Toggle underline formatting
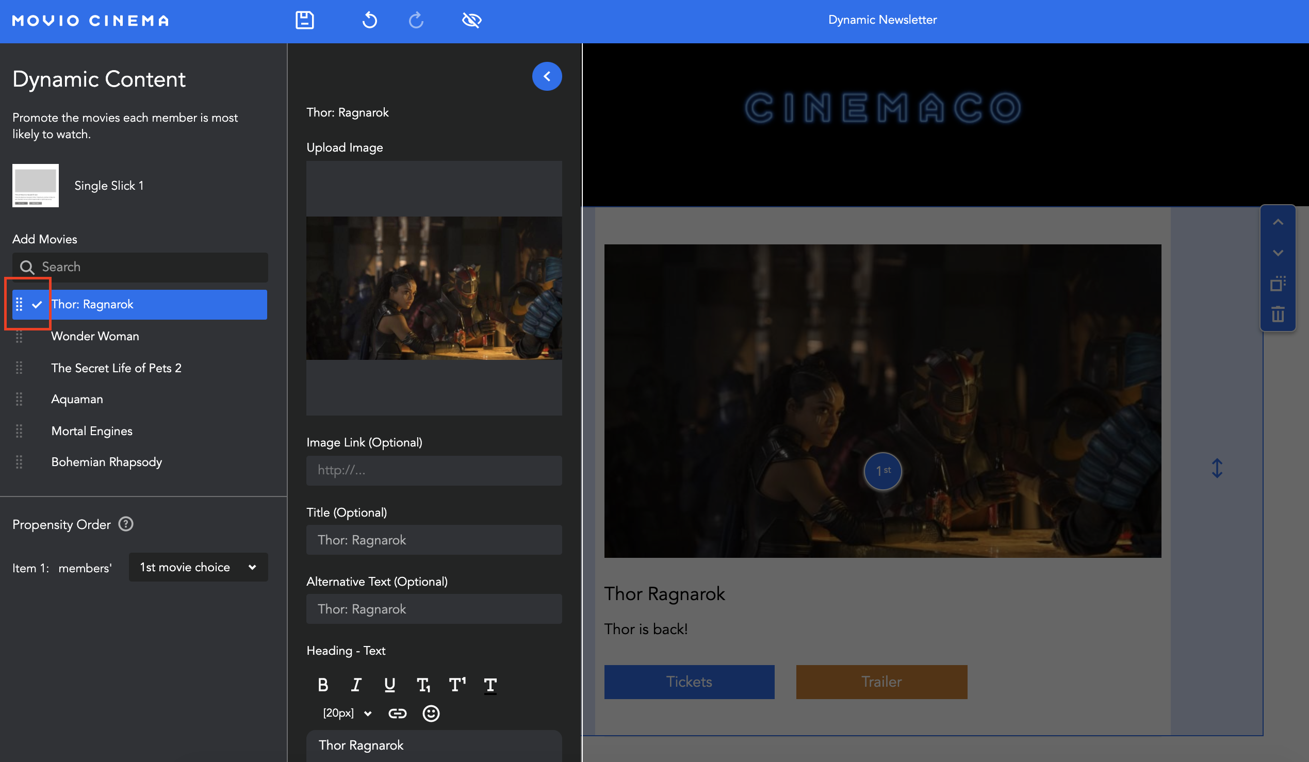The width and height of the screenshot is (1309, 762). click(389, 685)
